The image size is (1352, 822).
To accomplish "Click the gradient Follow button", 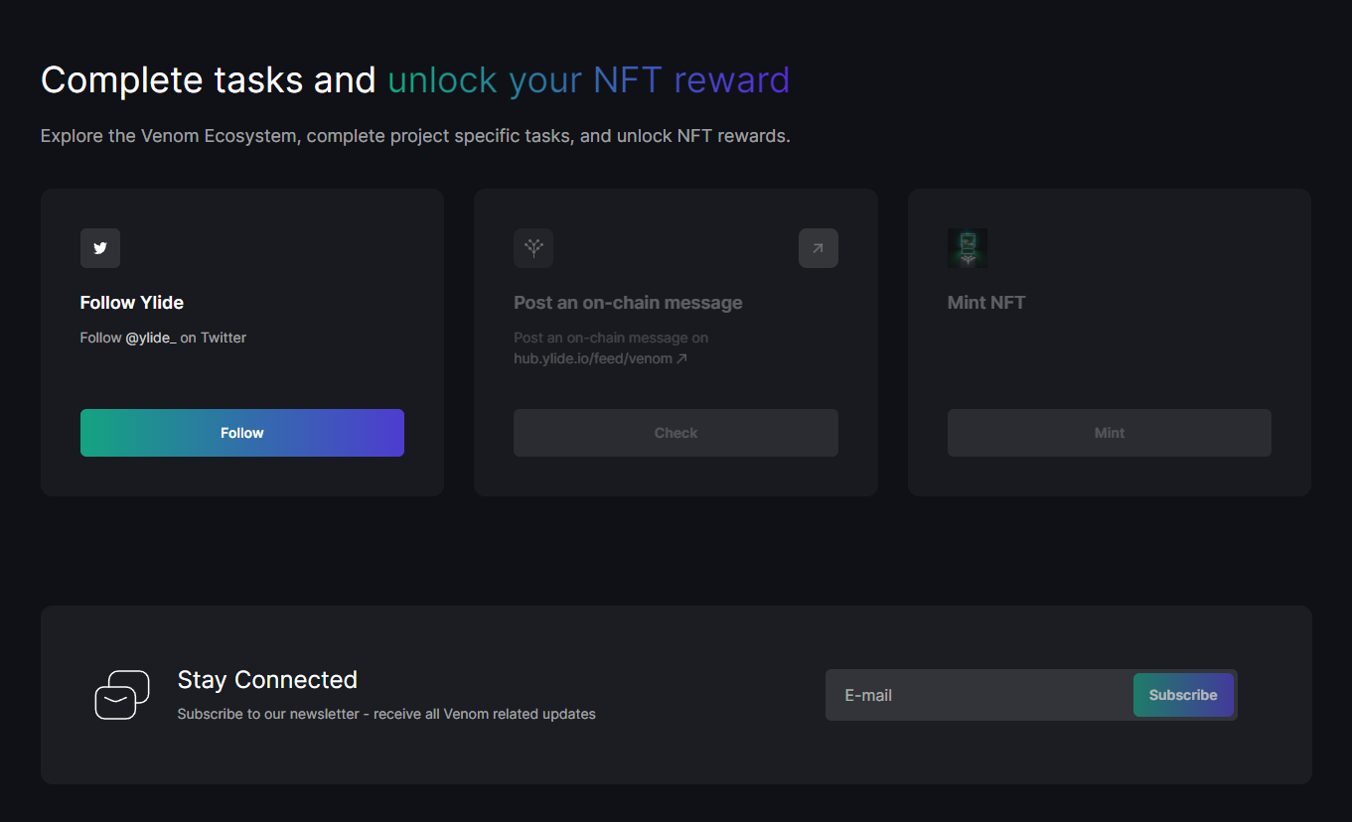I will point(242,433).
